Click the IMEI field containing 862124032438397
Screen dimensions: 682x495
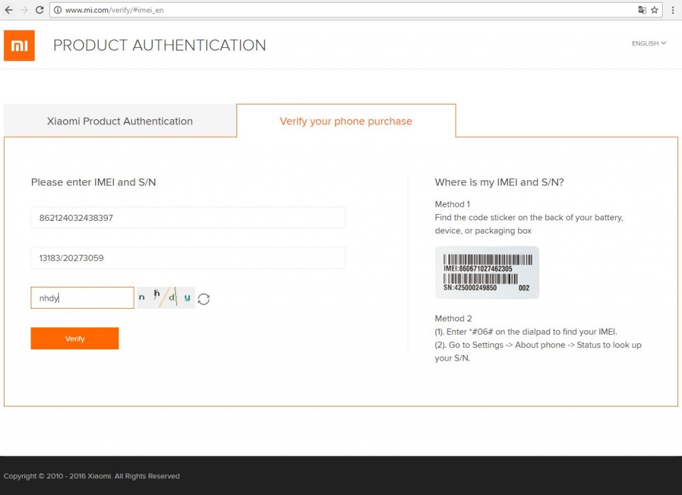pyautogui.click(x=188, y=218)
